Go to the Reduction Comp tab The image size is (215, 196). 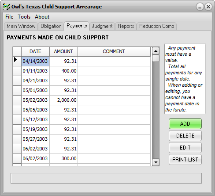(x=157, y=26)
